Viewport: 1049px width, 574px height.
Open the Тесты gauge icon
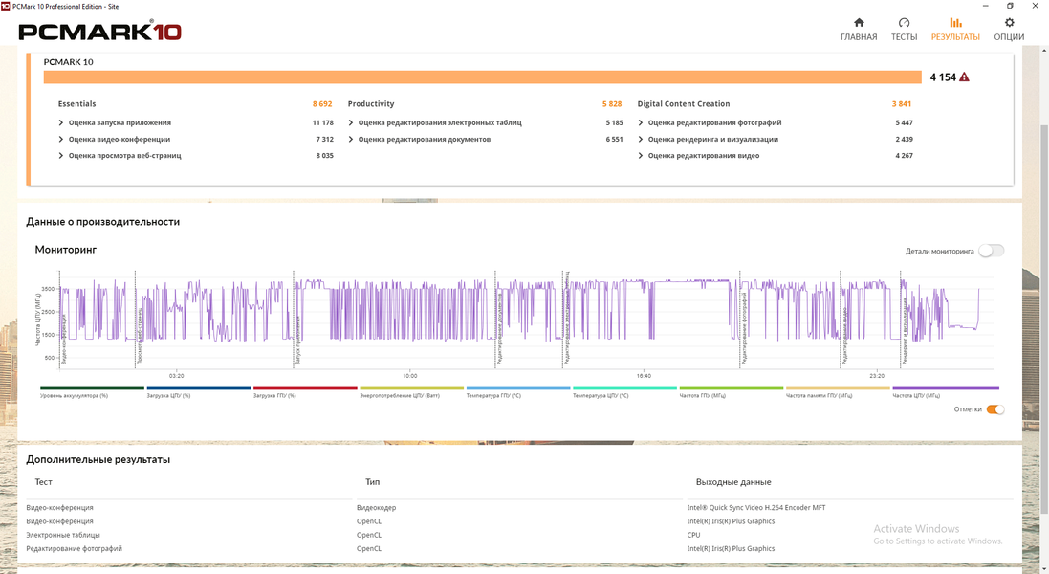point(904,23)
